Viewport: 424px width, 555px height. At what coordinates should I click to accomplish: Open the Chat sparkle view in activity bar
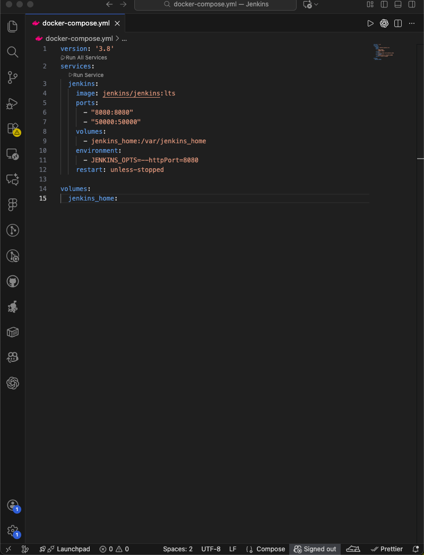tap(12, 179)
